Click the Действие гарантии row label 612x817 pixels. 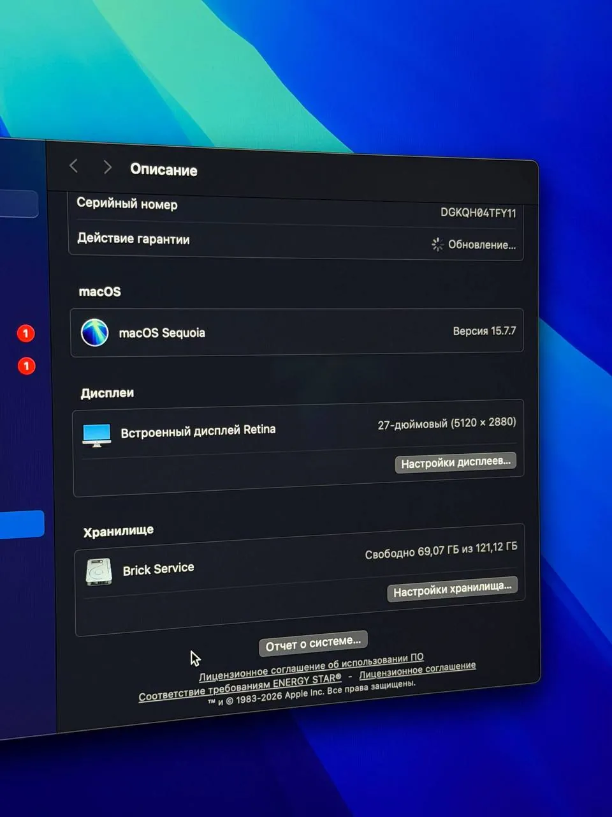133,238
